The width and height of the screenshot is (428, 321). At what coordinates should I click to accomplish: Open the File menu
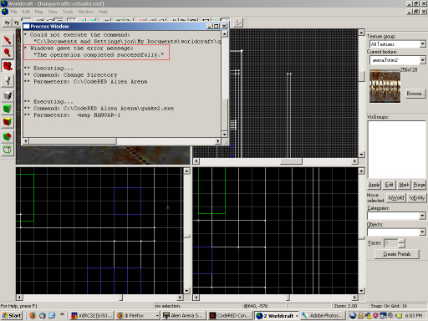[x=14, y=12]
